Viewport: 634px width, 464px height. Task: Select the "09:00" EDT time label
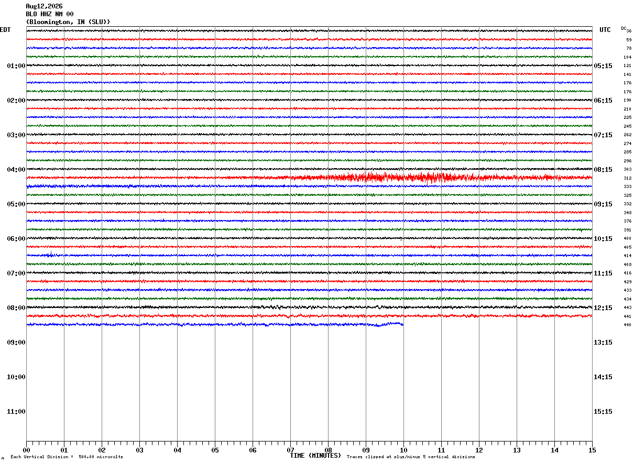(x=16, y=343)
